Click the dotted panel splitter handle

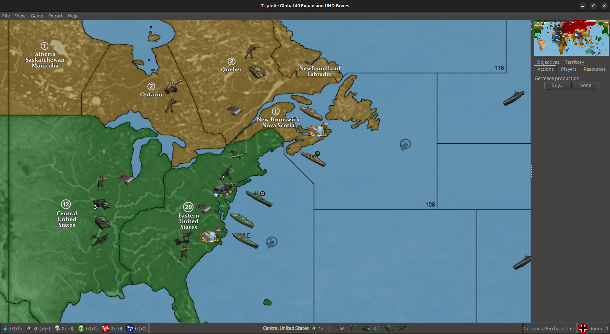click(531, 171)
